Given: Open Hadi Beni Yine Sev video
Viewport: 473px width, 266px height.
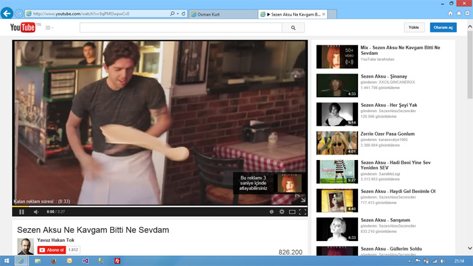Looking at the screenshot, I should pos(395,165).
